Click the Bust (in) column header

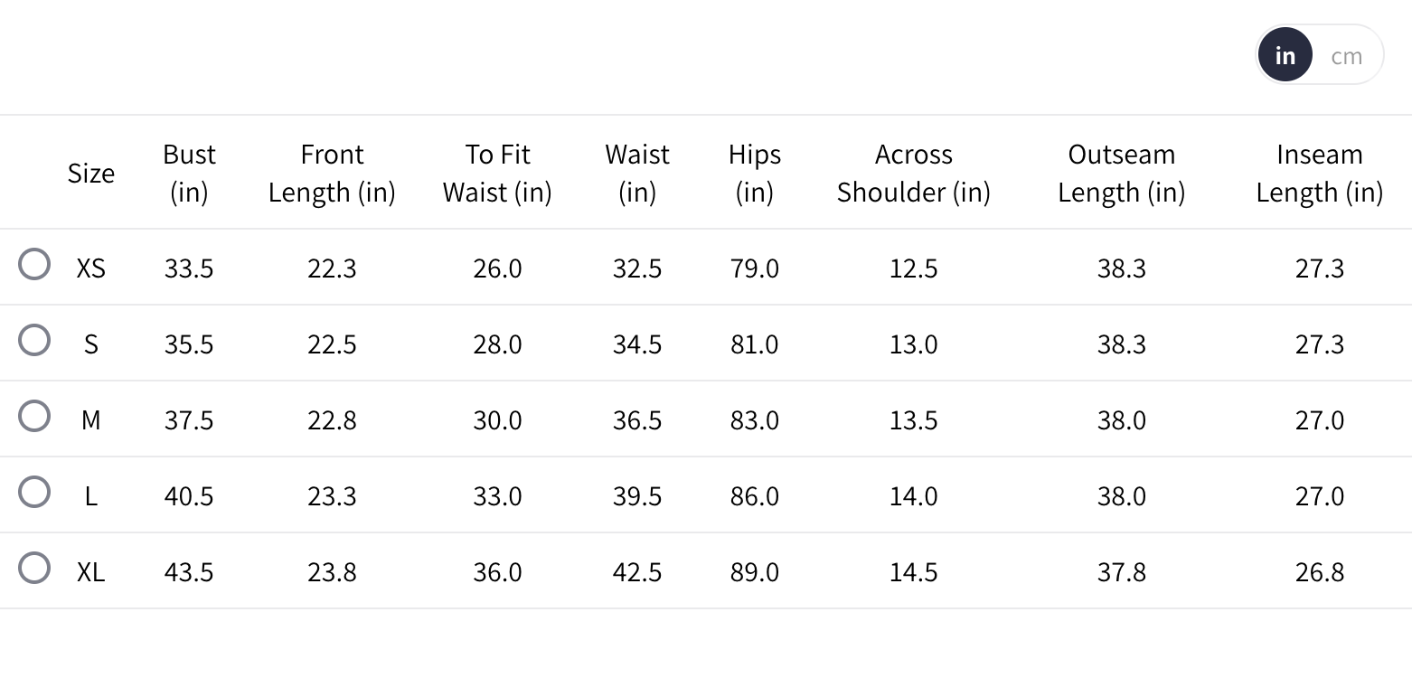point(189,173)
